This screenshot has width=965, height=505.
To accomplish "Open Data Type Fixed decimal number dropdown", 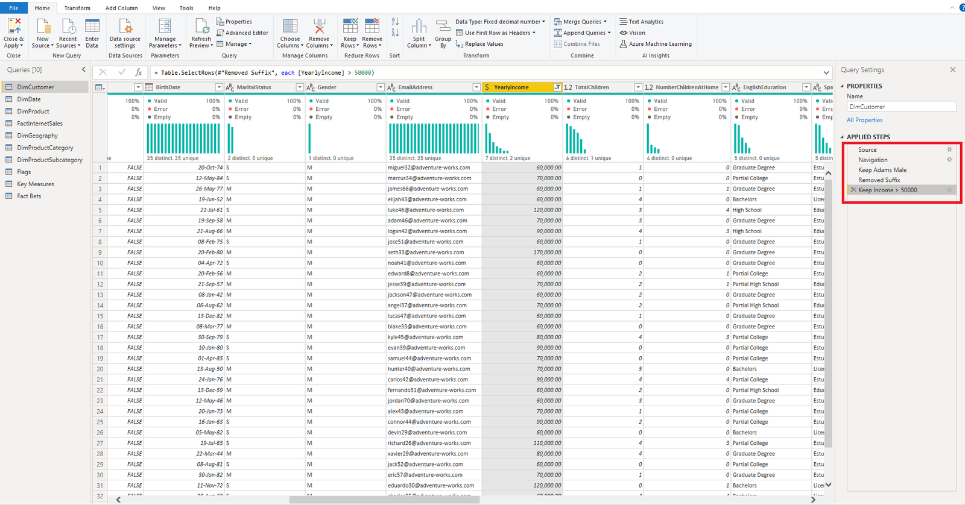I will pyautogui.click(x=500, y=22).
